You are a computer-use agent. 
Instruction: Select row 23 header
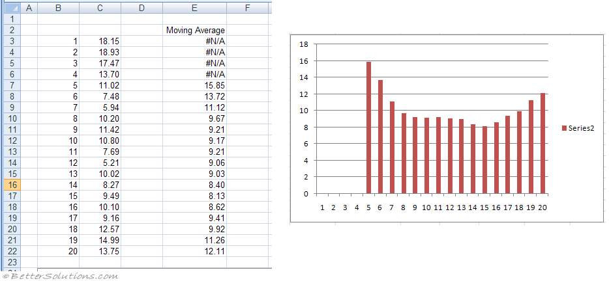pyautogui.click(x=12, y=262)
